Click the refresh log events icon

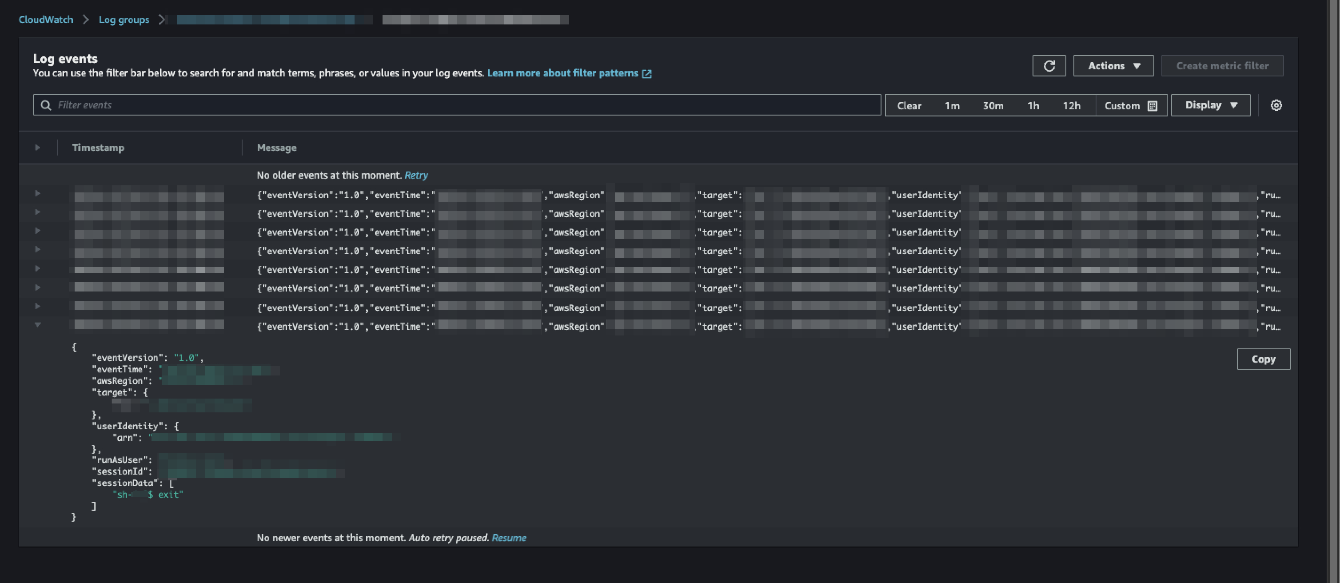[1049, 66]
